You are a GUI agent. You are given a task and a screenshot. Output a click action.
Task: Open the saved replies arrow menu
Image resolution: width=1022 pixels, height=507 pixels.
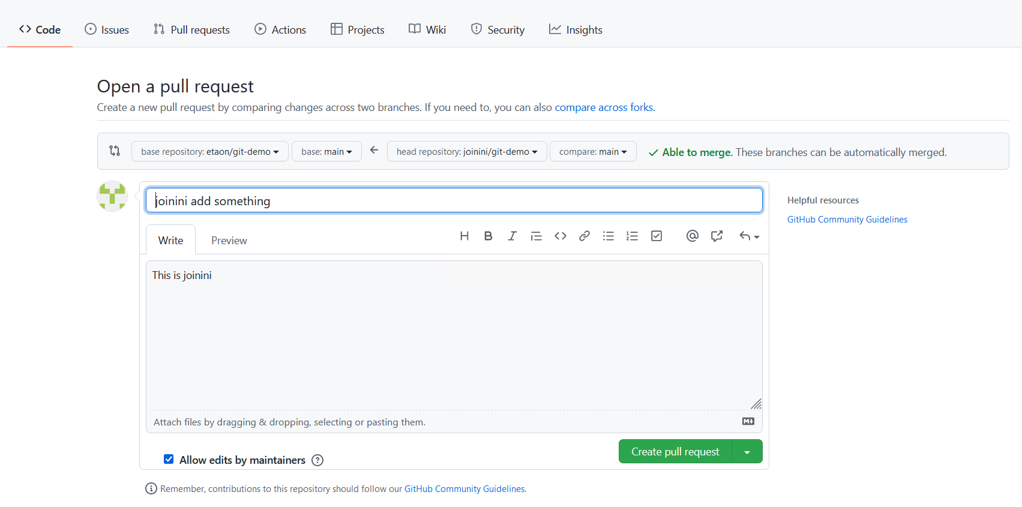(749, 236)
